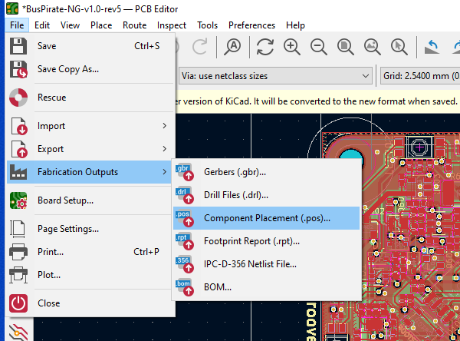
Task: Click the Import document icon
Action: coord(18,126)
